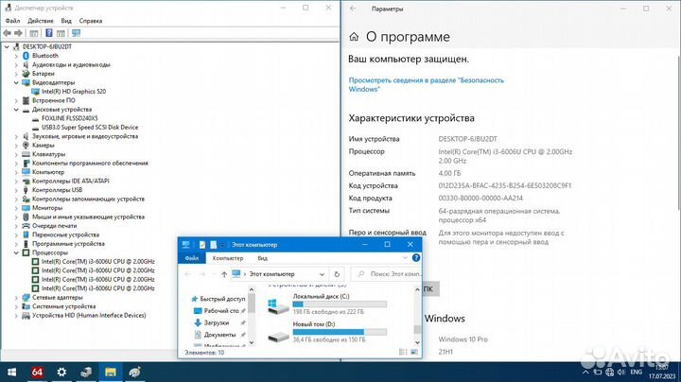Viewport: 681px width, 382px height.
Task: Select the first i3-6006U processor entry
Action: [97, 261]
